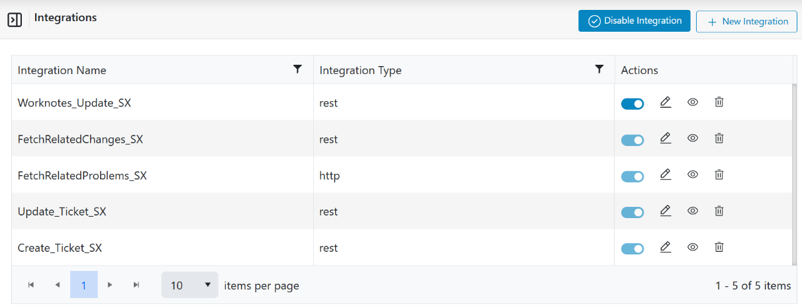This screenshot has width=802, height=306.
Task: Go to the next page arrow
Action: [110, 286]
